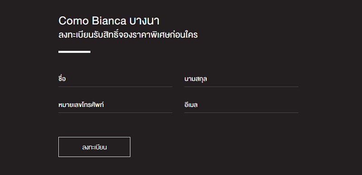Viewport: 362px width, 175px height.
Task: Click the white divider bar under the heading
Action: (x=74, y=52)
